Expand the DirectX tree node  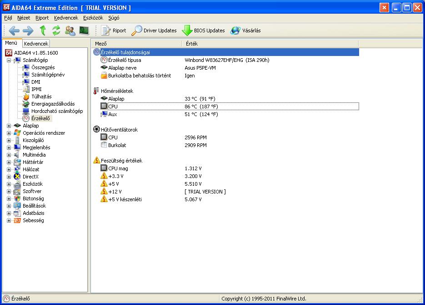pyautogui.click(x=9, y=177)
